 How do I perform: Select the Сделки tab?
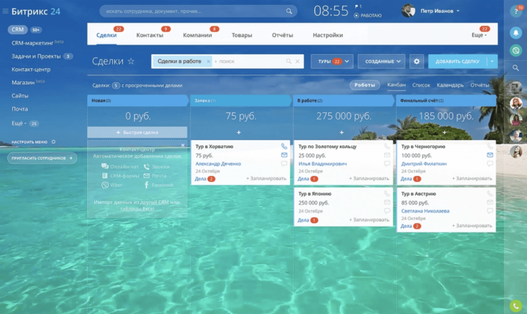(x=106, y=35)
